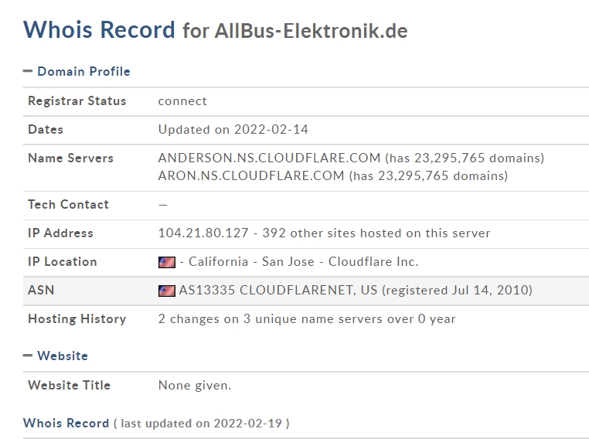Click the Whois Record link at the bottom
This screenshot has width=589, height=439.
click(66, 423)
